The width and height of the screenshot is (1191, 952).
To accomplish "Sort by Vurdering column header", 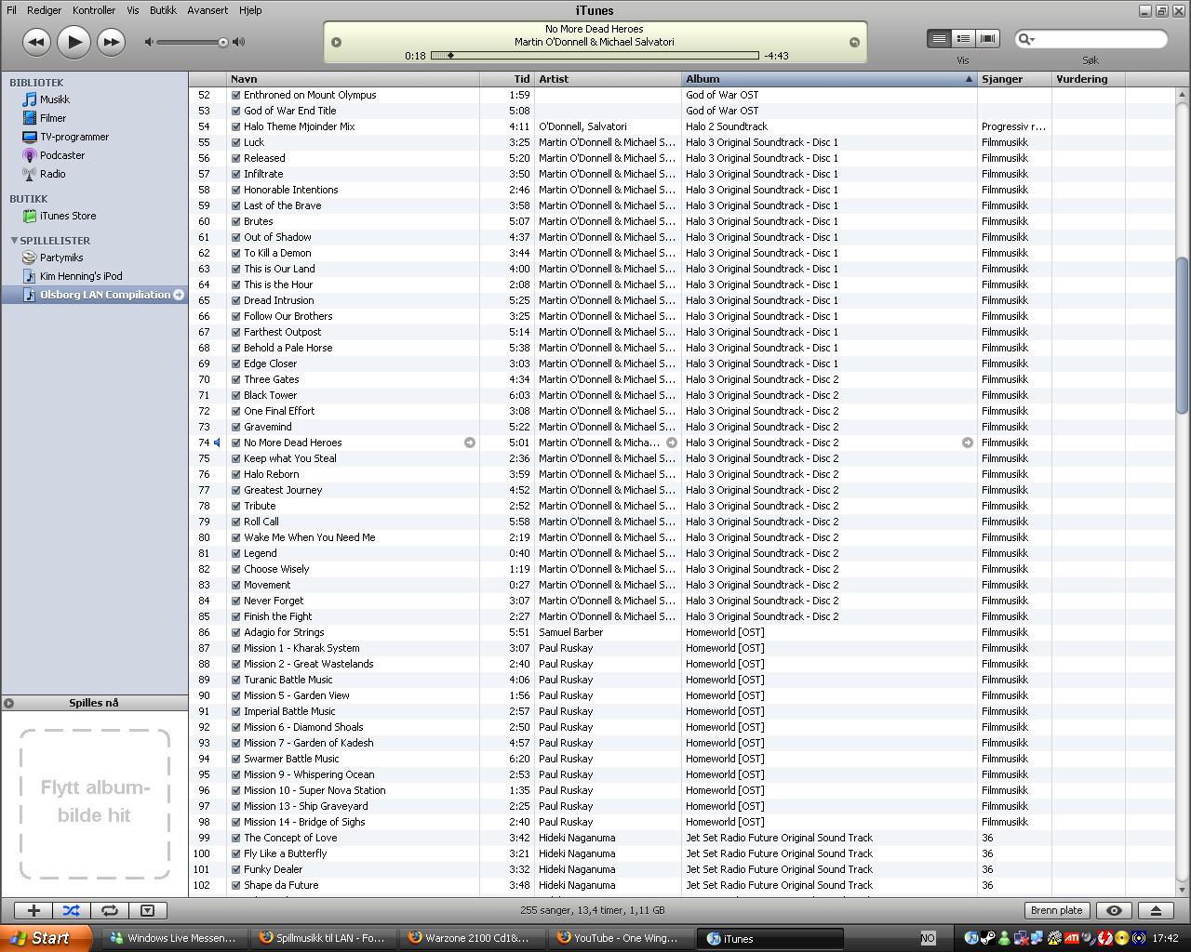I will (x=1089, y=79).
